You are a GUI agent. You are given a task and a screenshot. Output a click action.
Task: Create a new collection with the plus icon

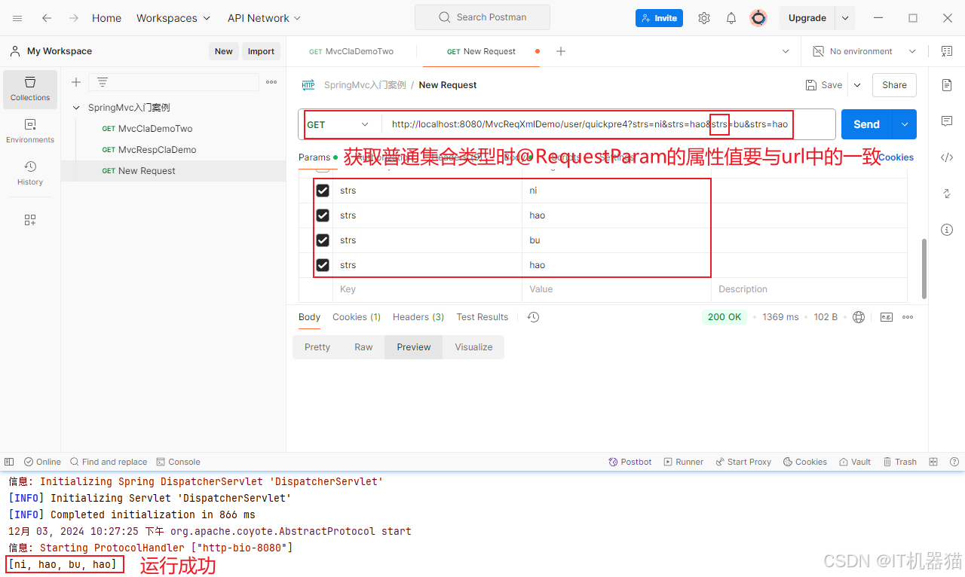point(76,82)
